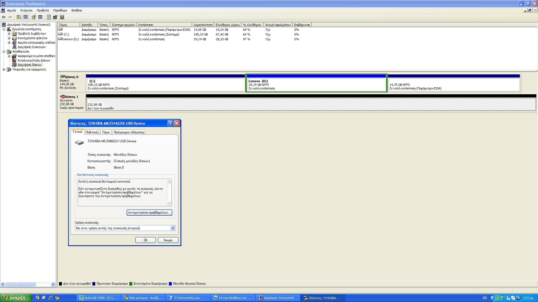This screenshot has height=302, width=538.
Task: Select the Disk Management icon (Διαχείριση δίσκων)
Action: (x=14, y=65)
